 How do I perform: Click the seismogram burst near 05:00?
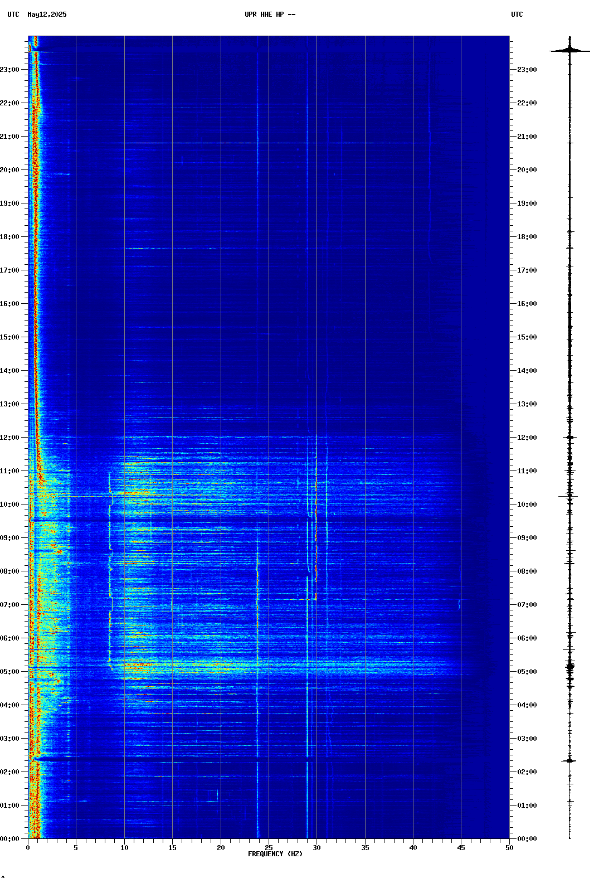pos(569,666)
